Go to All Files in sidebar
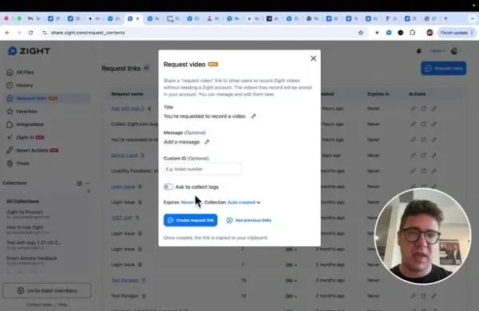 point(25,73)
